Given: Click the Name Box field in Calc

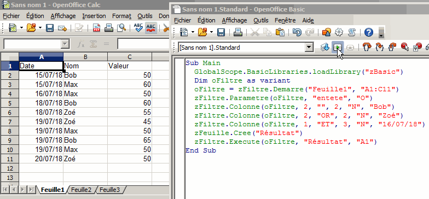Looking at the screenshot, I should point(32,44).
